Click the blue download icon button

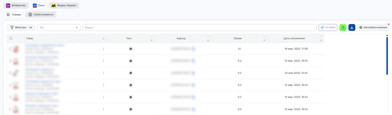352,28
